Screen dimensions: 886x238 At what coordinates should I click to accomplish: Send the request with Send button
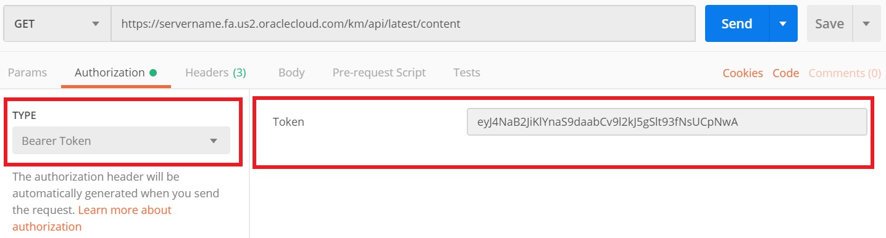click(737, 24)
